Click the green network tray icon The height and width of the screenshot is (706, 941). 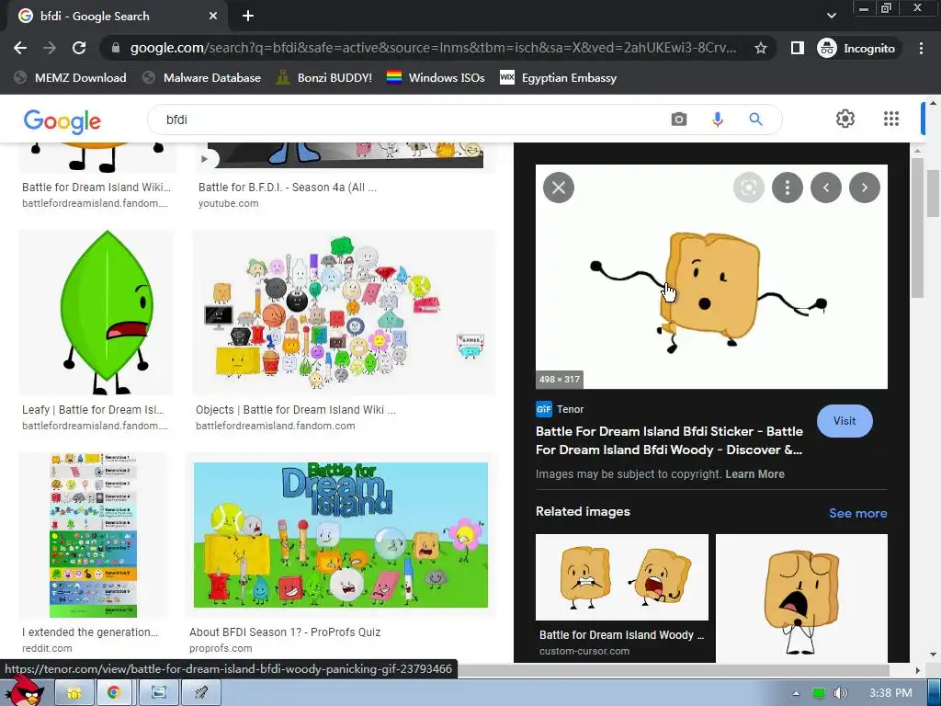click(x=819, y=693)
